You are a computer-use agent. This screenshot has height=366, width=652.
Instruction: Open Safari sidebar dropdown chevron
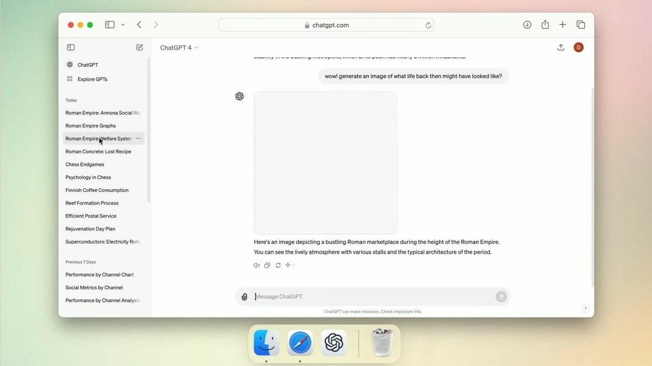coord(123,25)
